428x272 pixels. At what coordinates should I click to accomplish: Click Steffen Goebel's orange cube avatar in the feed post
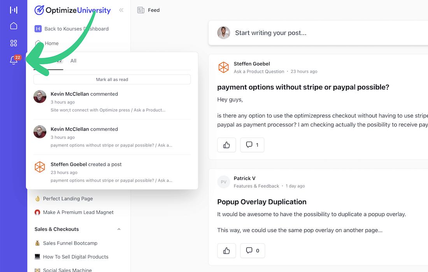[x=224, y=67]
